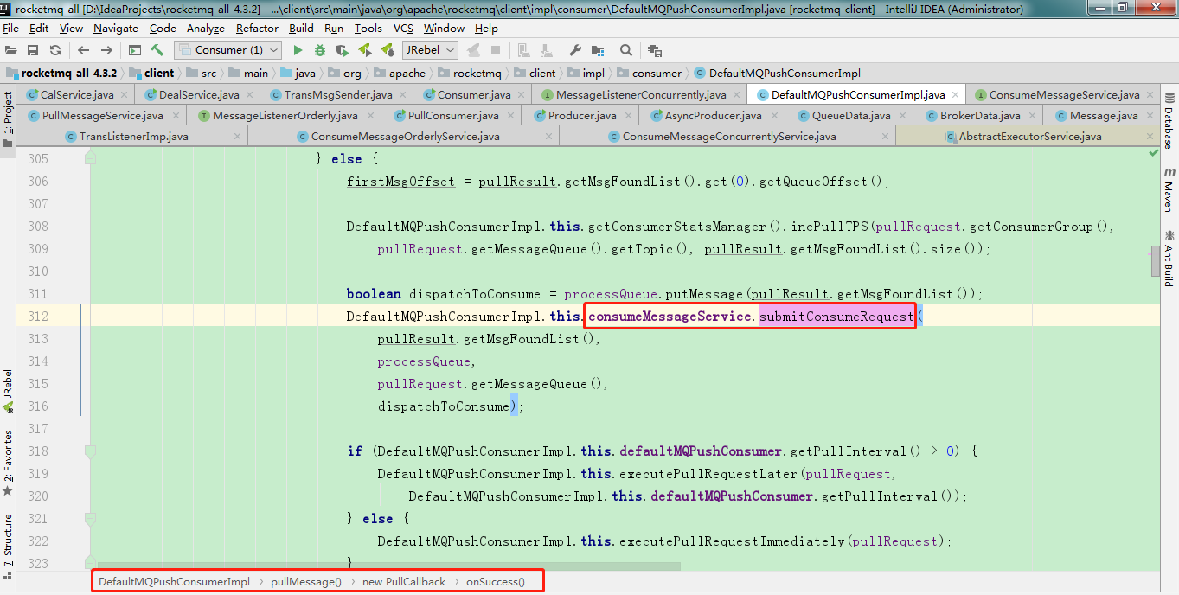Click the Open file toolbar icon
Image resolution: width=1179 pixels, height=595 pixels.
pos(10,50)
